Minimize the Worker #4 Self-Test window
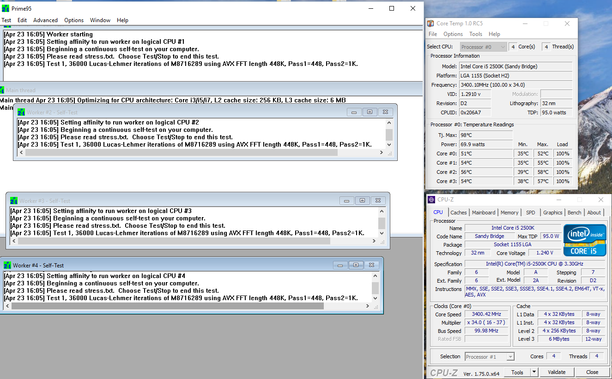The height and width of the screenshot is (379, 612). coord(340,265)
